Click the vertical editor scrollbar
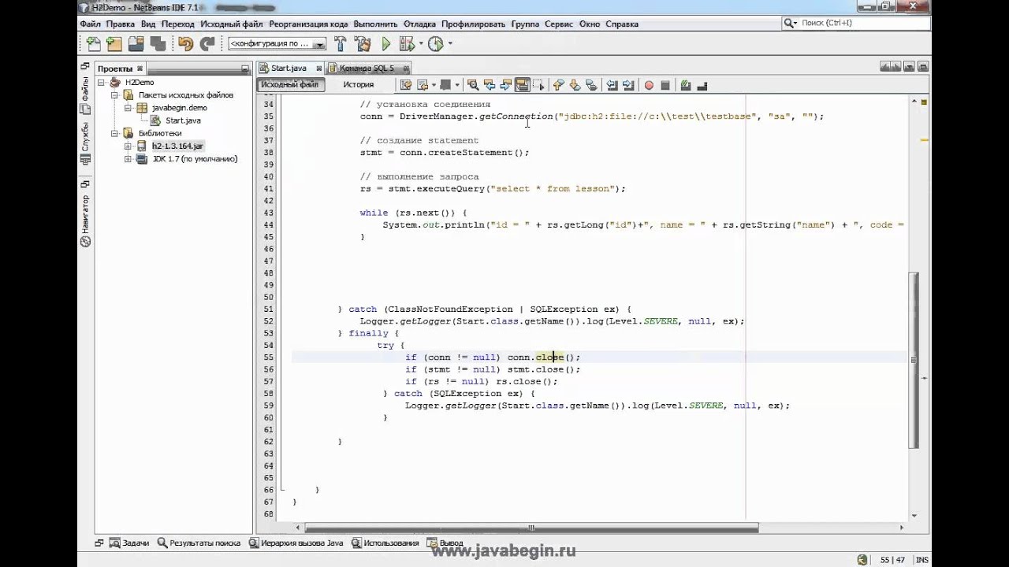 pos(914,360)
